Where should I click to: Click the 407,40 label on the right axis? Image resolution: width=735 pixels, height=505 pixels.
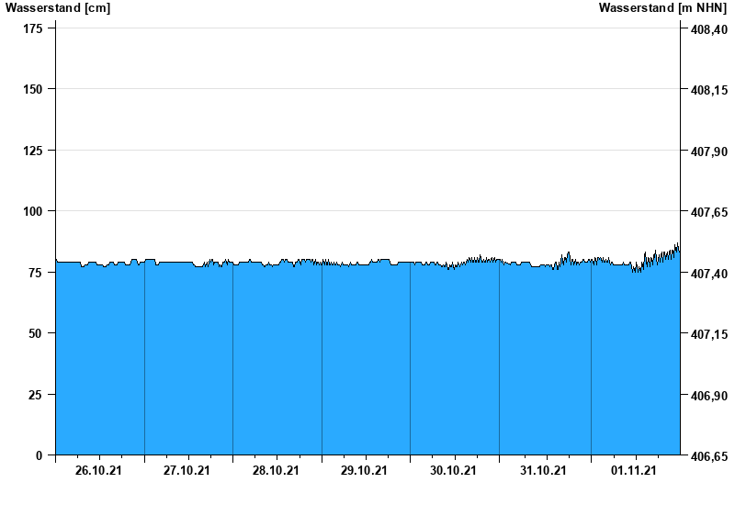(x=708, y=274)
